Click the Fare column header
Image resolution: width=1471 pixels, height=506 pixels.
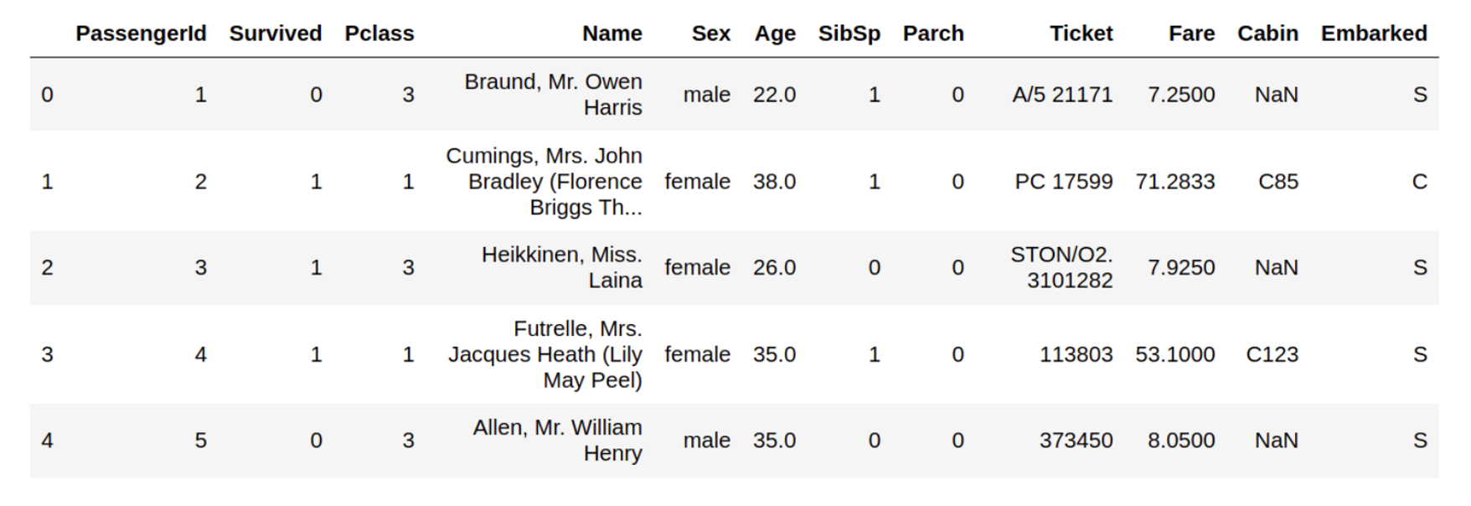[1191, 34]
